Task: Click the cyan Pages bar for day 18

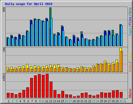Action: [x=75, y=44]
